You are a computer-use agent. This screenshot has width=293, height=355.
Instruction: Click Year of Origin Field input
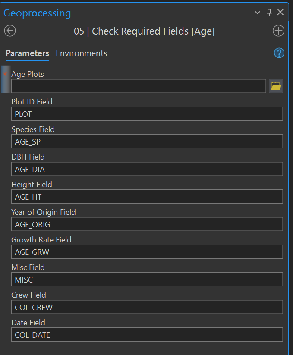[147, 224]
